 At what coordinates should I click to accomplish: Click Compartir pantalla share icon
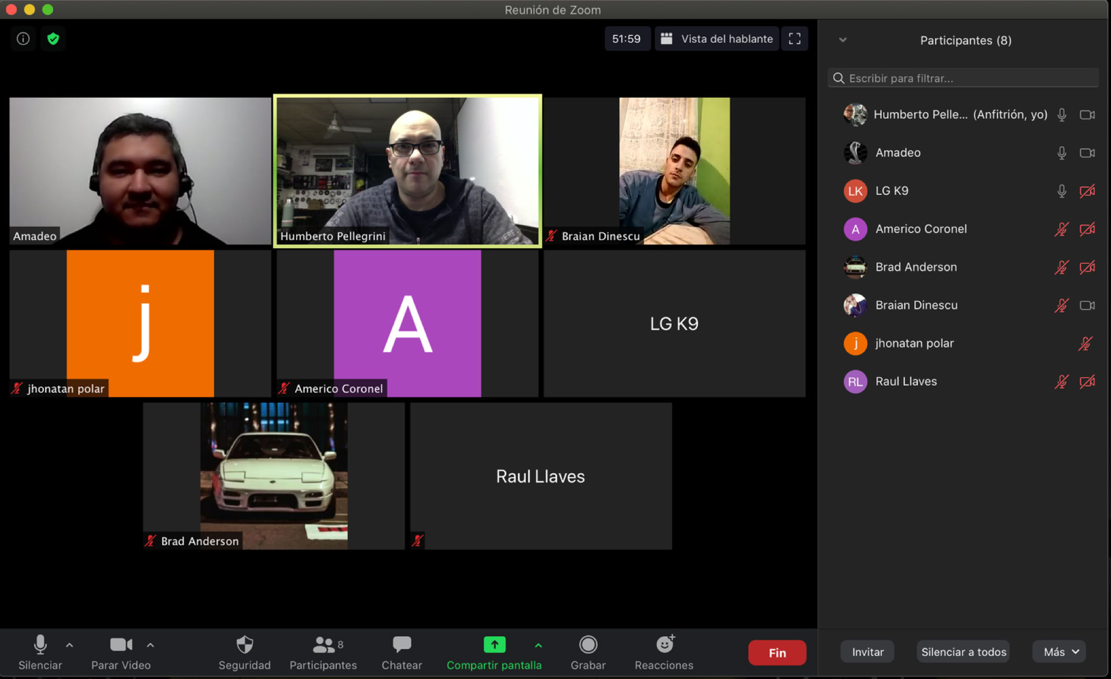(494, 645)
